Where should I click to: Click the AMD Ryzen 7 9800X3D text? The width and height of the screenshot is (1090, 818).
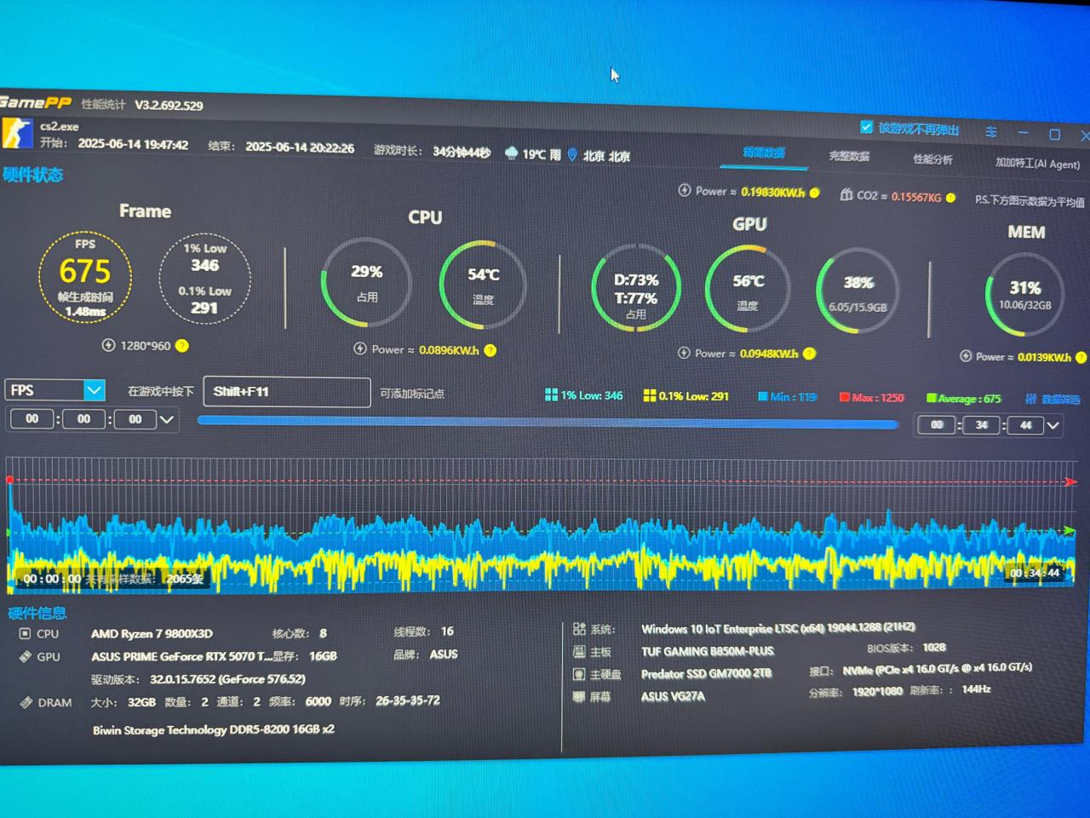tap(152, 633)
